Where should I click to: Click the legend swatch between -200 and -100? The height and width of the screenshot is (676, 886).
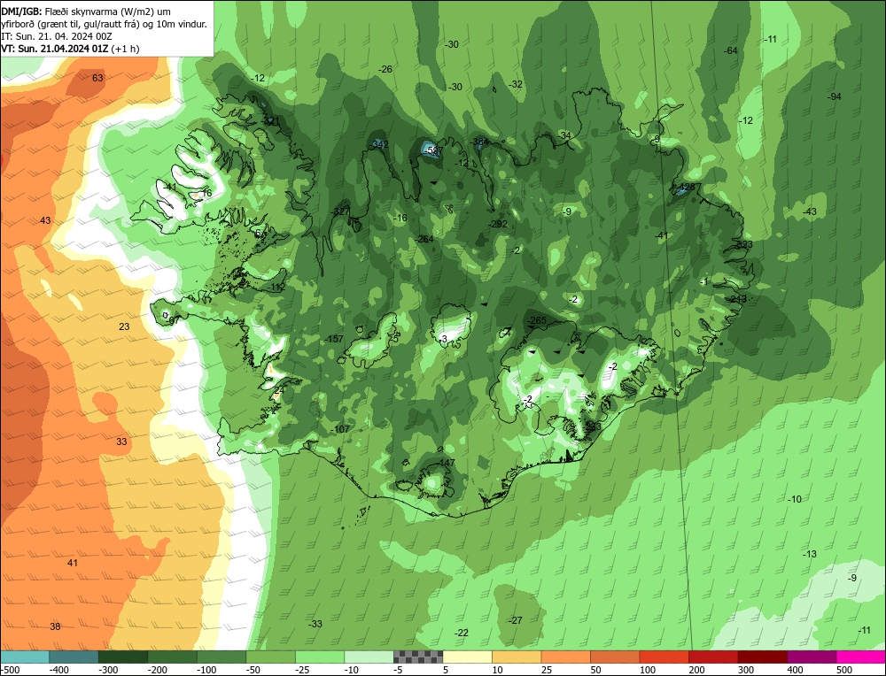click(173, 657)
